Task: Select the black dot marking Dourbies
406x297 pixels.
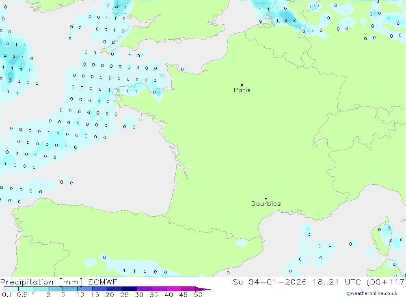Action: coord(266,199)
